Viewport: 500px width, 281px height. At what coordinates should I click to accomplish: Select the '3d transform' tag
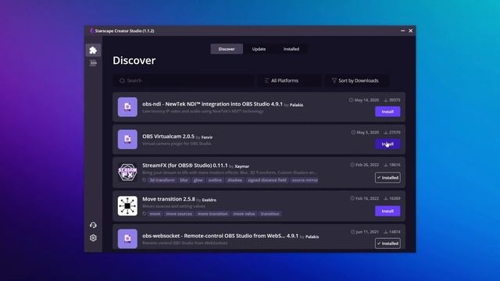[x=162, y=180]
